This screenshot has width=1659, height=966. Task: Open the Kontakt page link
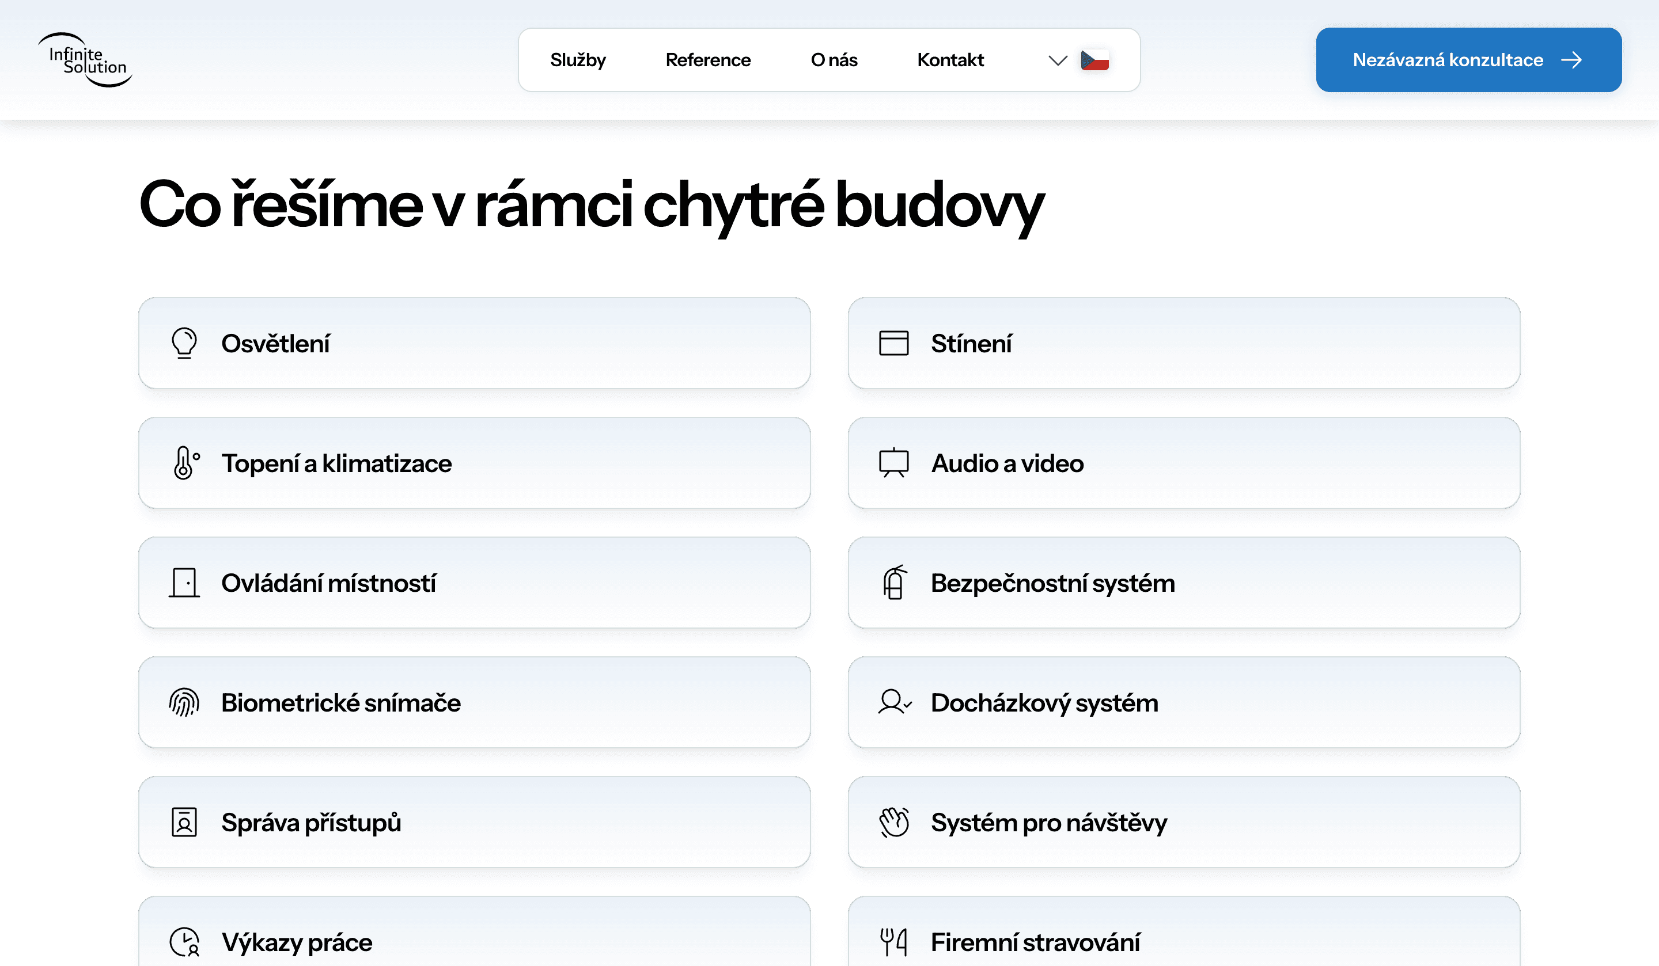click(950, 60)
